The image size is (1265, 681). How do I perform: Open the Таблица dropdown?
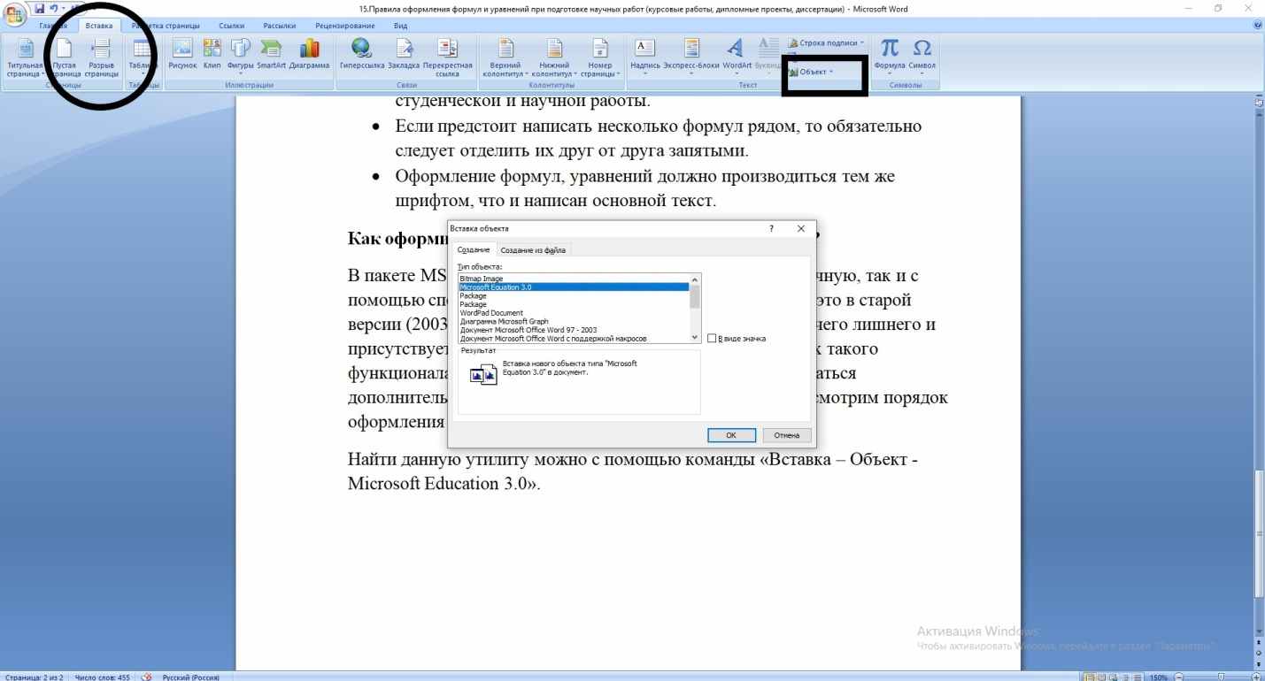(143, 55)
